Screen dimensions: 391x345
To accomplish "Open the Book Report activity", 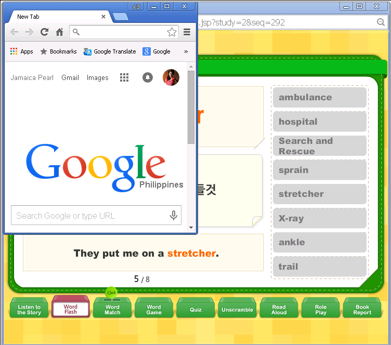I will tap(362, 308).
